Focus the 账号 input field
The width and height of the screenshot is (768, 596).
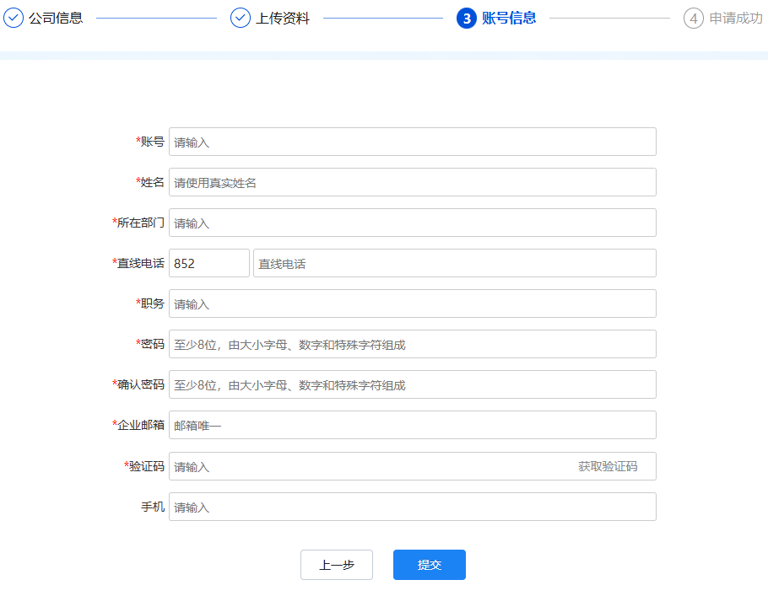coord(413,142)
